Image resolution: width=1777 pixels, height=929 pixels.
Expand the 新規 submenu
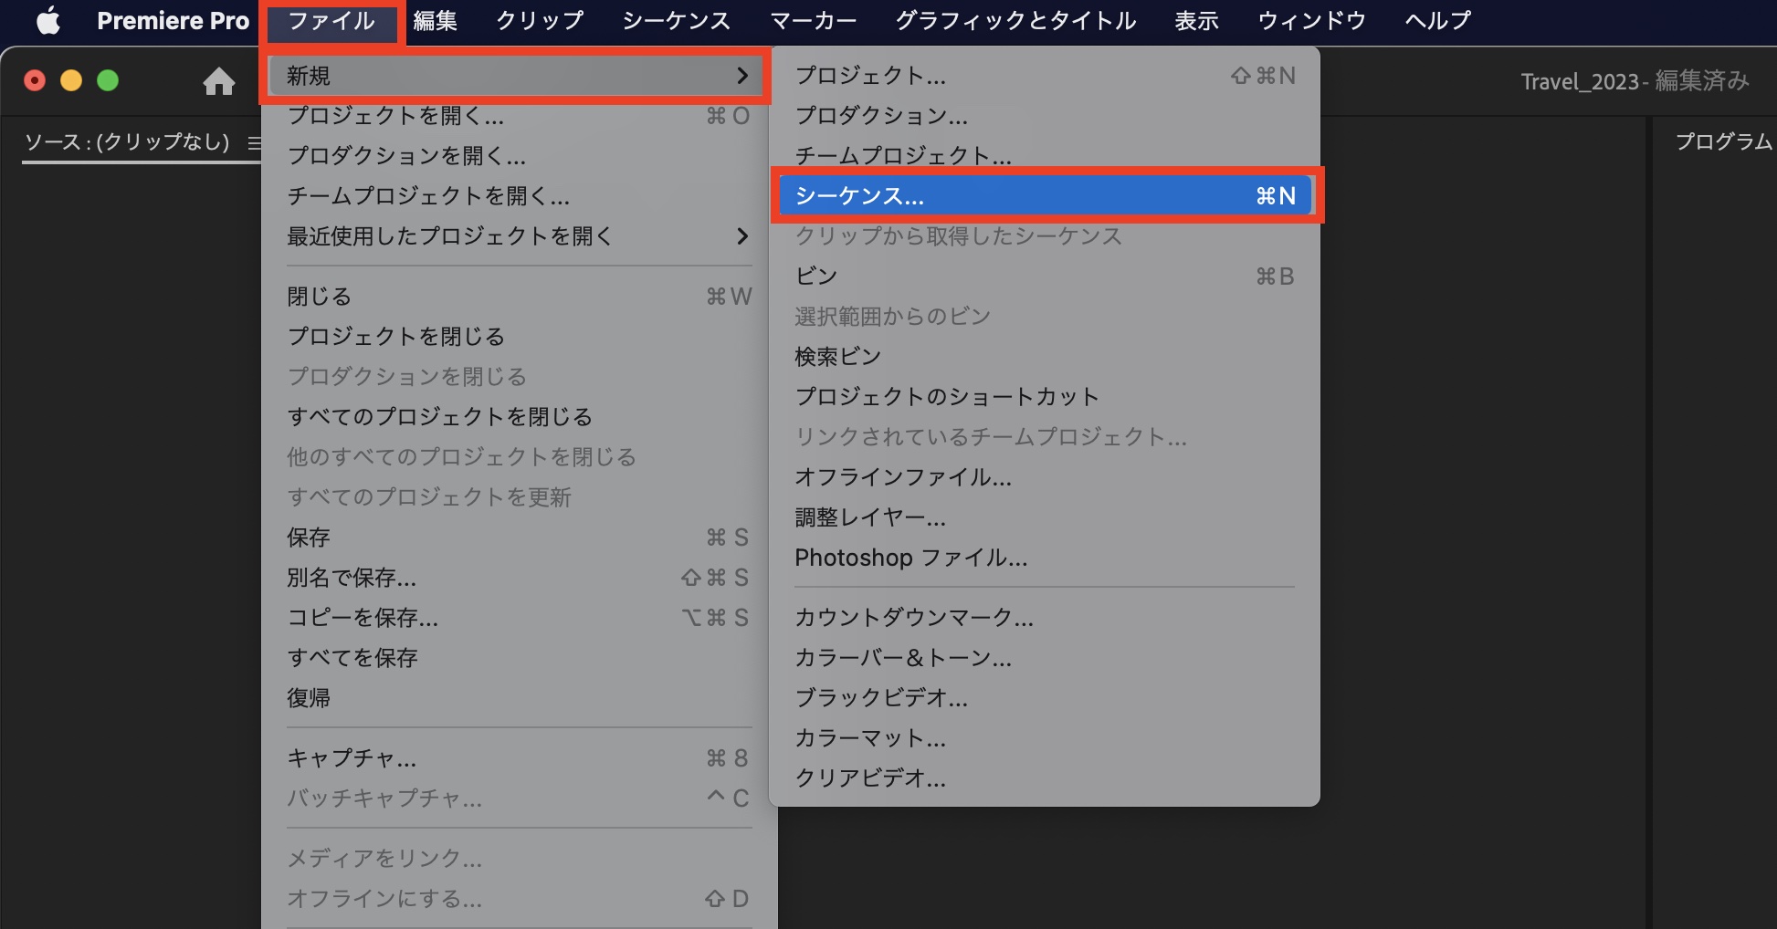point(516,76)
